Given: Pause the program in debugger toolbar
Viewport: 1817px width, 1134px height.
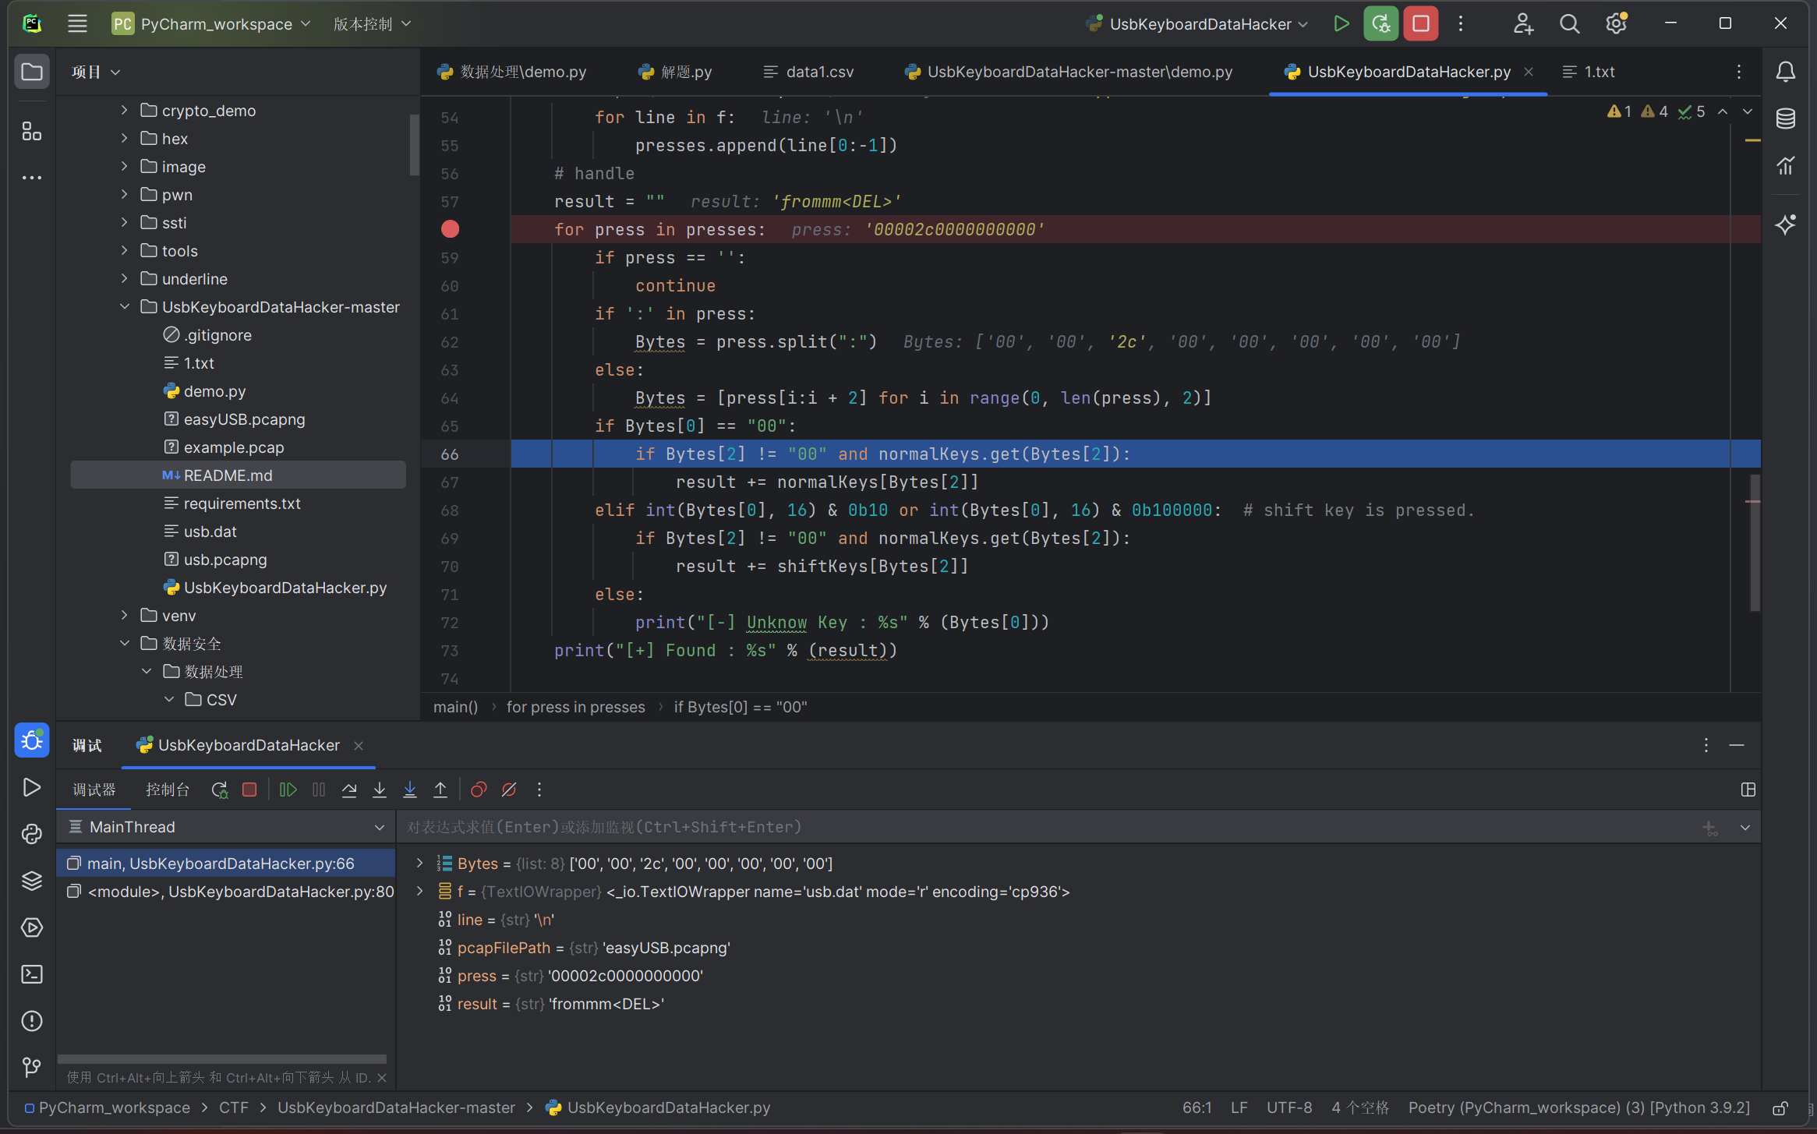Looking at the screenshot, I should (x=319, y=790).
